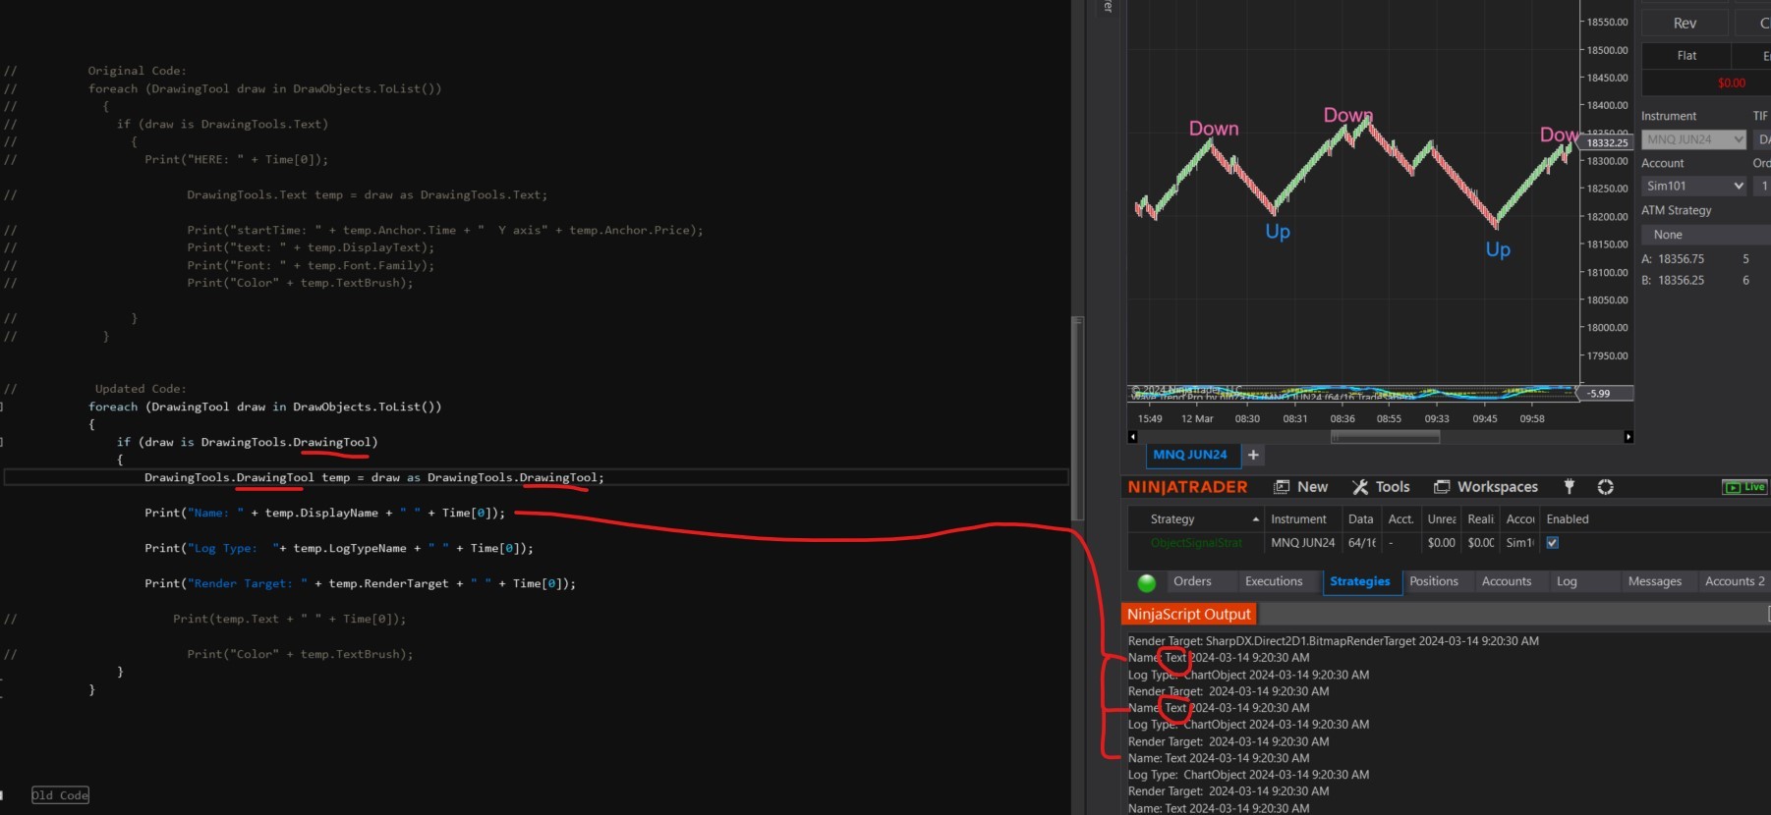1771x815 pixels.
Task: Click the Strategy column sort arrow
Action: tap(1255, 519)
